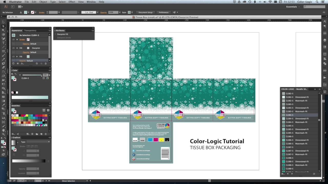This screenshot has width=328, height=184.
Task: Toggle visibility of the Overprint Fill row
Action: click(14, 48)
